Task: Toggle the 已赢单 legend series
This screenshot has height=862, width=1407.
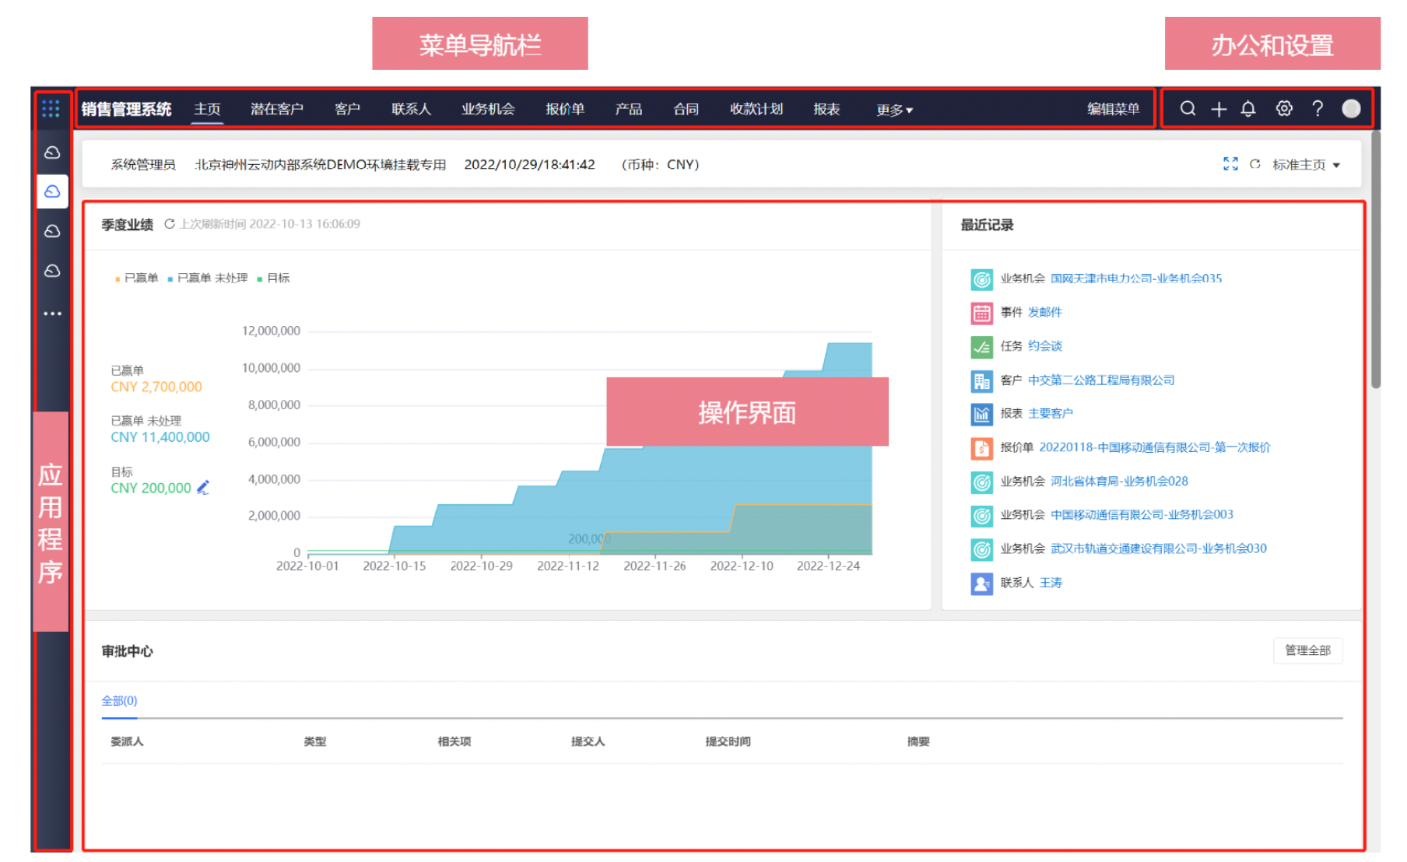Action: point(137,279)
